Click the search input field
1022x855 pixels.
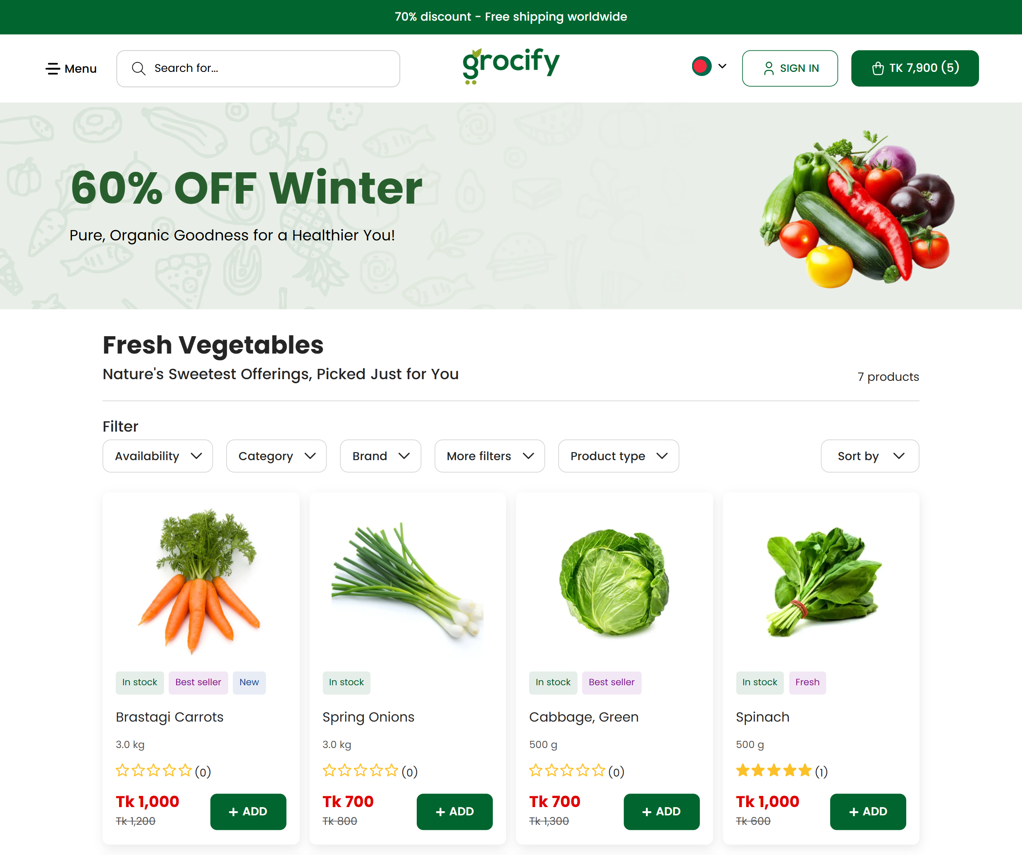point(259,68)
